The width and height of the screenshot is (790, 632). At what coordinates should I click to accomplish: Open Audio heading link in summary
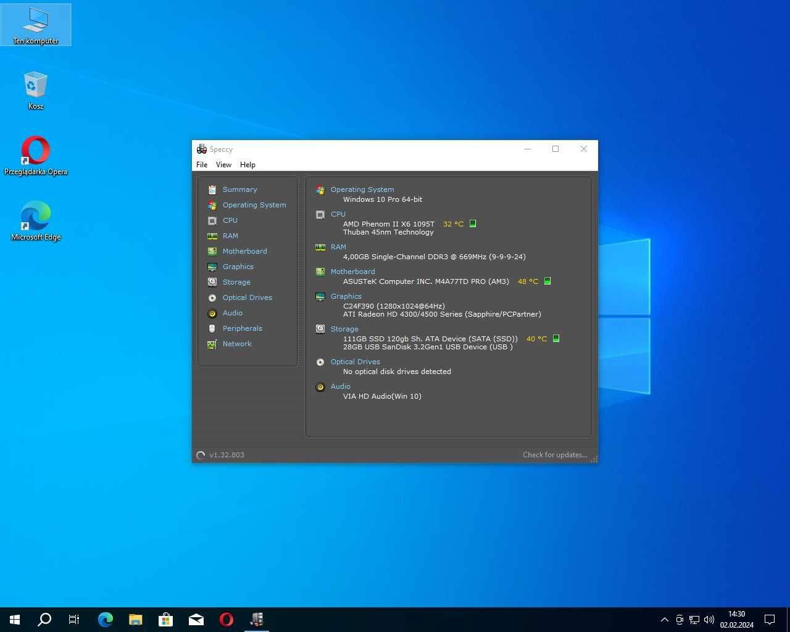pos(340,386)
